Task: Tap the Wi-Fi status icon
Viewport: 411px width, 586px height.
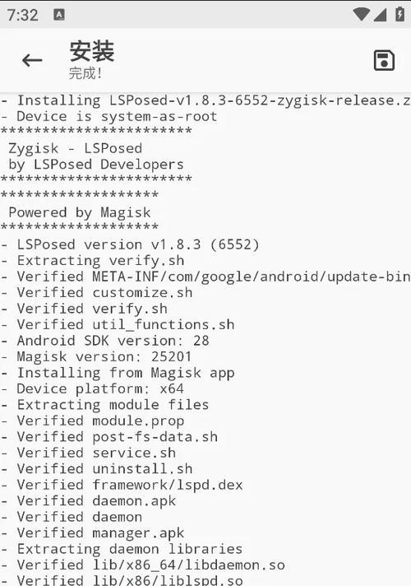Action: [x=361, y=14]
